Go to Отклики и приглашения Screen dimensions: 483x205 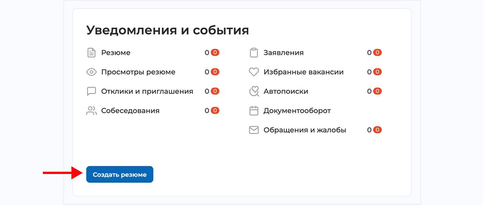(147, 91)
